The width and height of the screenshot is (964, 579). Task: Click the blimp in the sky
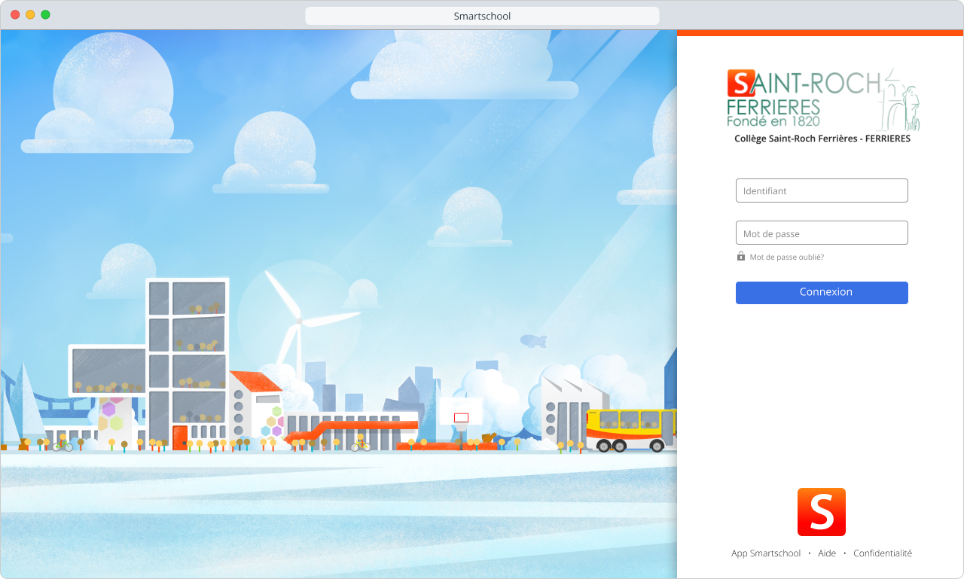point(533,341)
